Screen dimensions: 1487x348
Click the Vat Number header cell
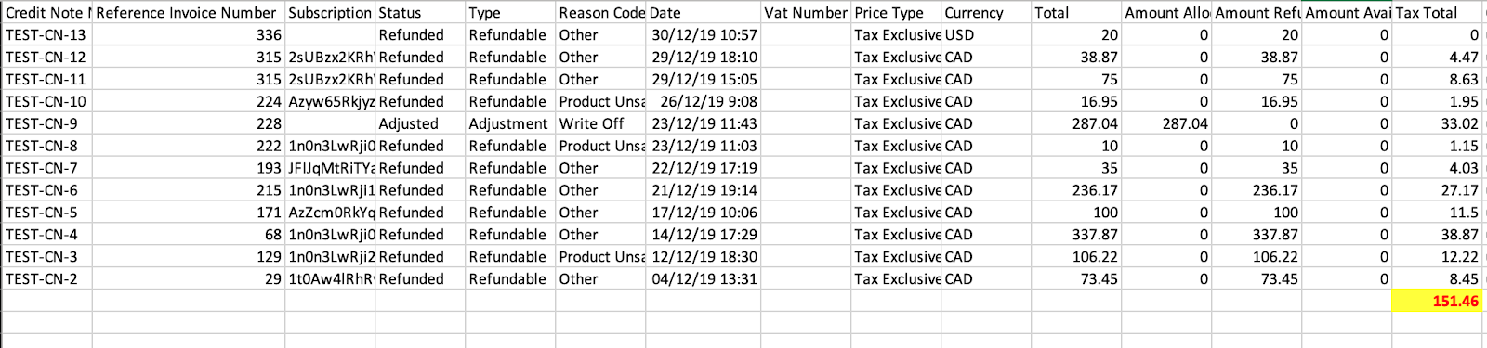pos(806,13)
